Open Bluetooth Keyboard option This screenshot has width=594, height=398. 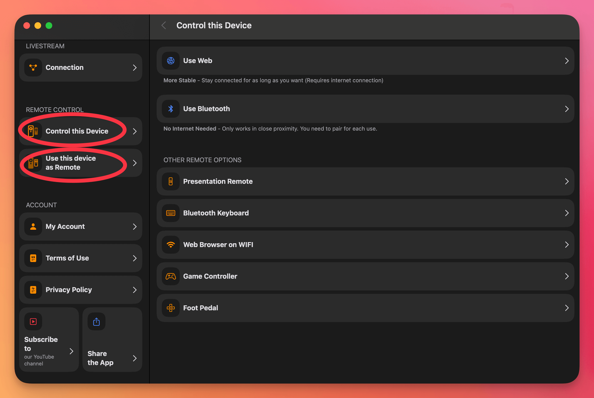point(365,213)
